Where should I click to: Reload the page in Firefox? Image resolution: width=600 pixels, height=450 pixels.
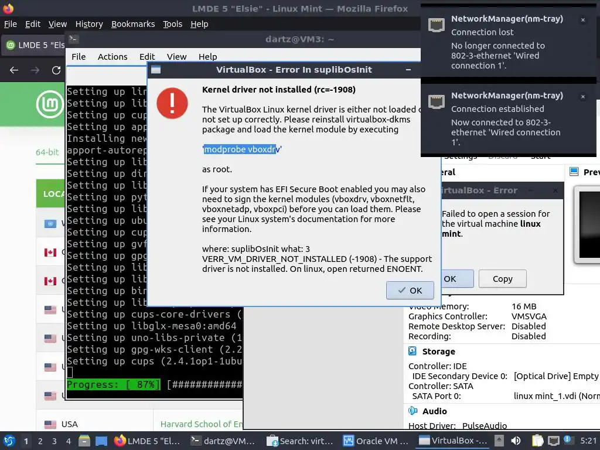coord(56,70)
